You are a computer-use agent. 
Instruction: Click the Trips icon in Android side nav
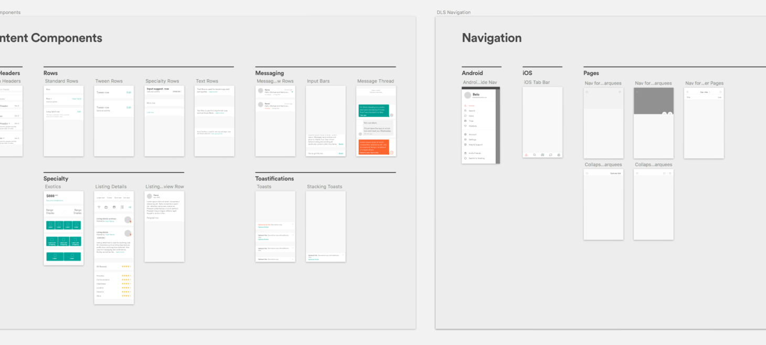click(x=465, y=121)
